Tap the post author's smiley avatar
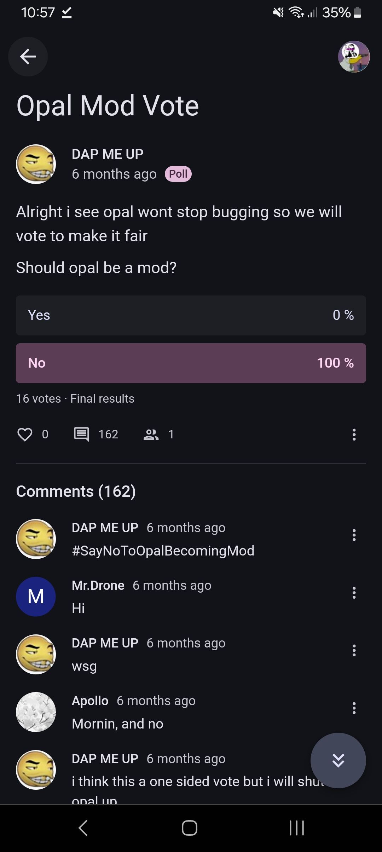 point(36,164)
